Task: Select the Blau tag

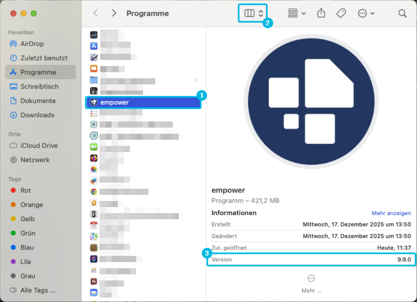Action: [40, 247]
